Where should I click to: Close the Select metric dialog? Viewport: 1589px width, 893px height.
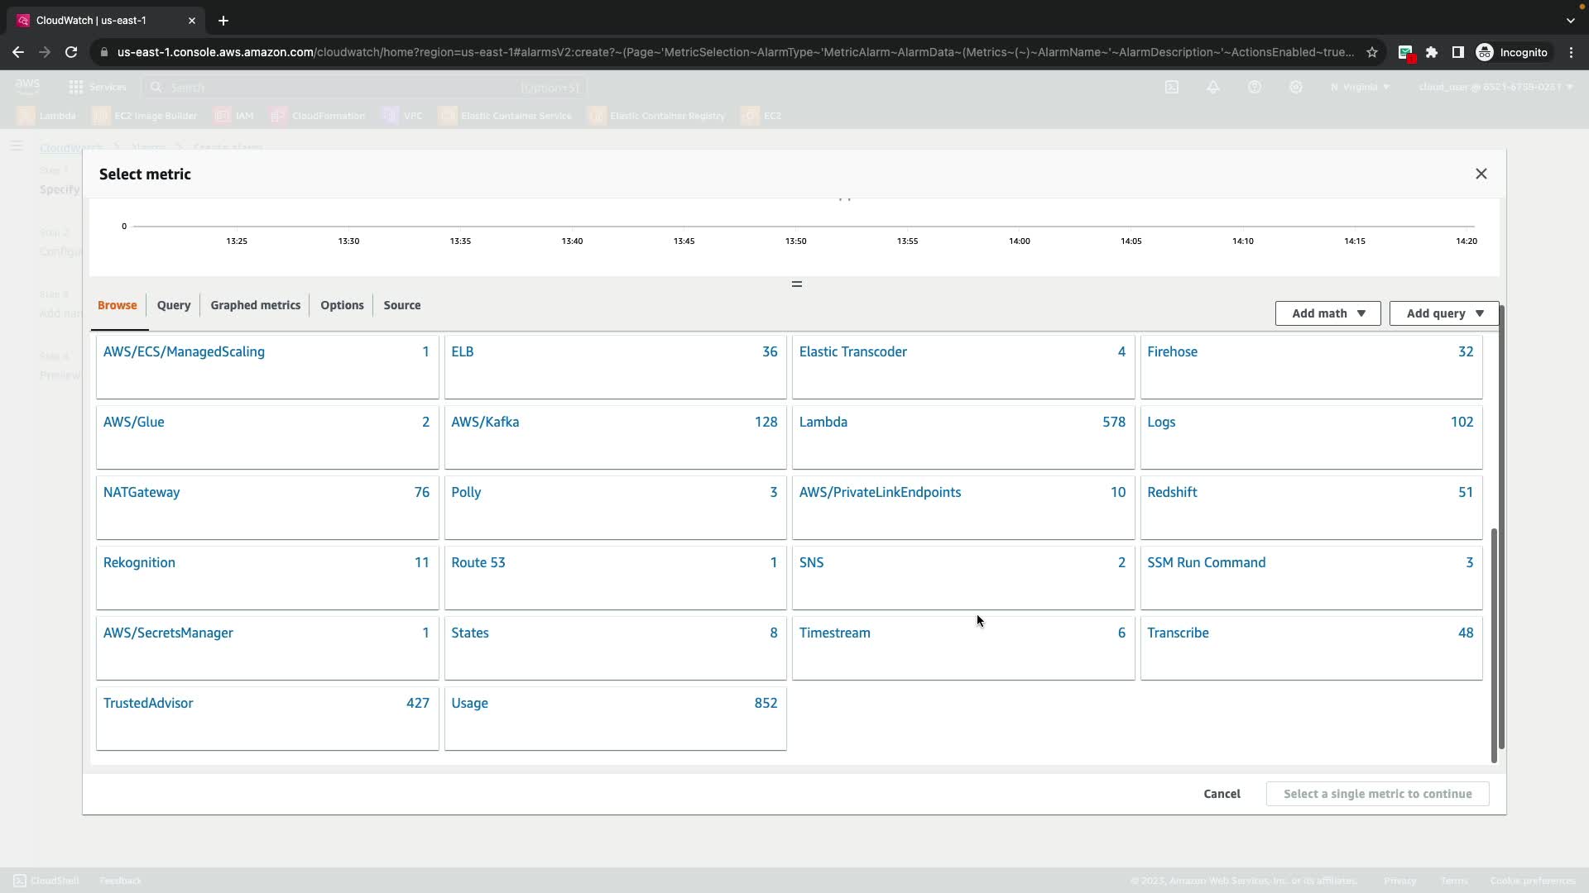click(x=1481, y=174)
